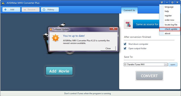This screenshot has height=96, width=181.
Task: Click the open folder button
Action: tap(173, 64)
